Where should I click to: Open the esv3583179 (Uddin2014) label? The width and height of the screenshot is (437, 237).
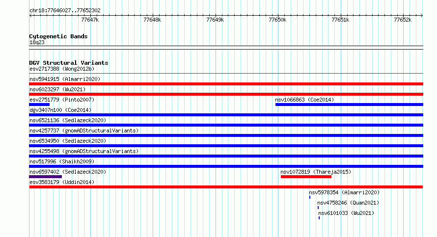point(62,182)
